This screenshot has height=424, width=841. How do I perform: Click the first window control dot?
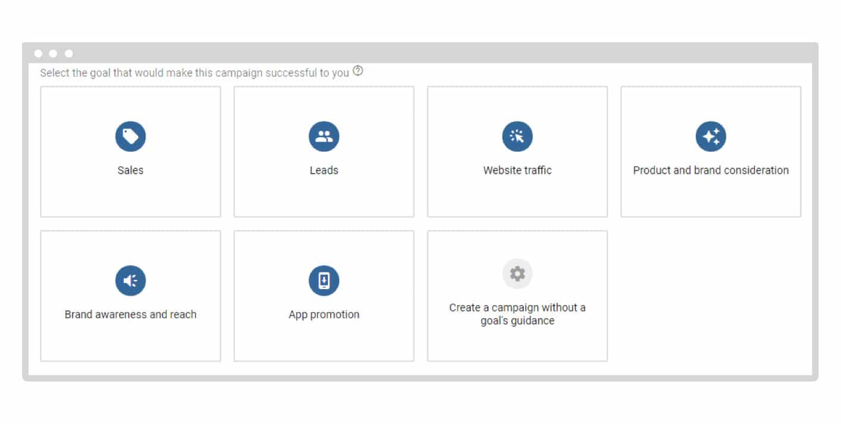pos(39,54)
